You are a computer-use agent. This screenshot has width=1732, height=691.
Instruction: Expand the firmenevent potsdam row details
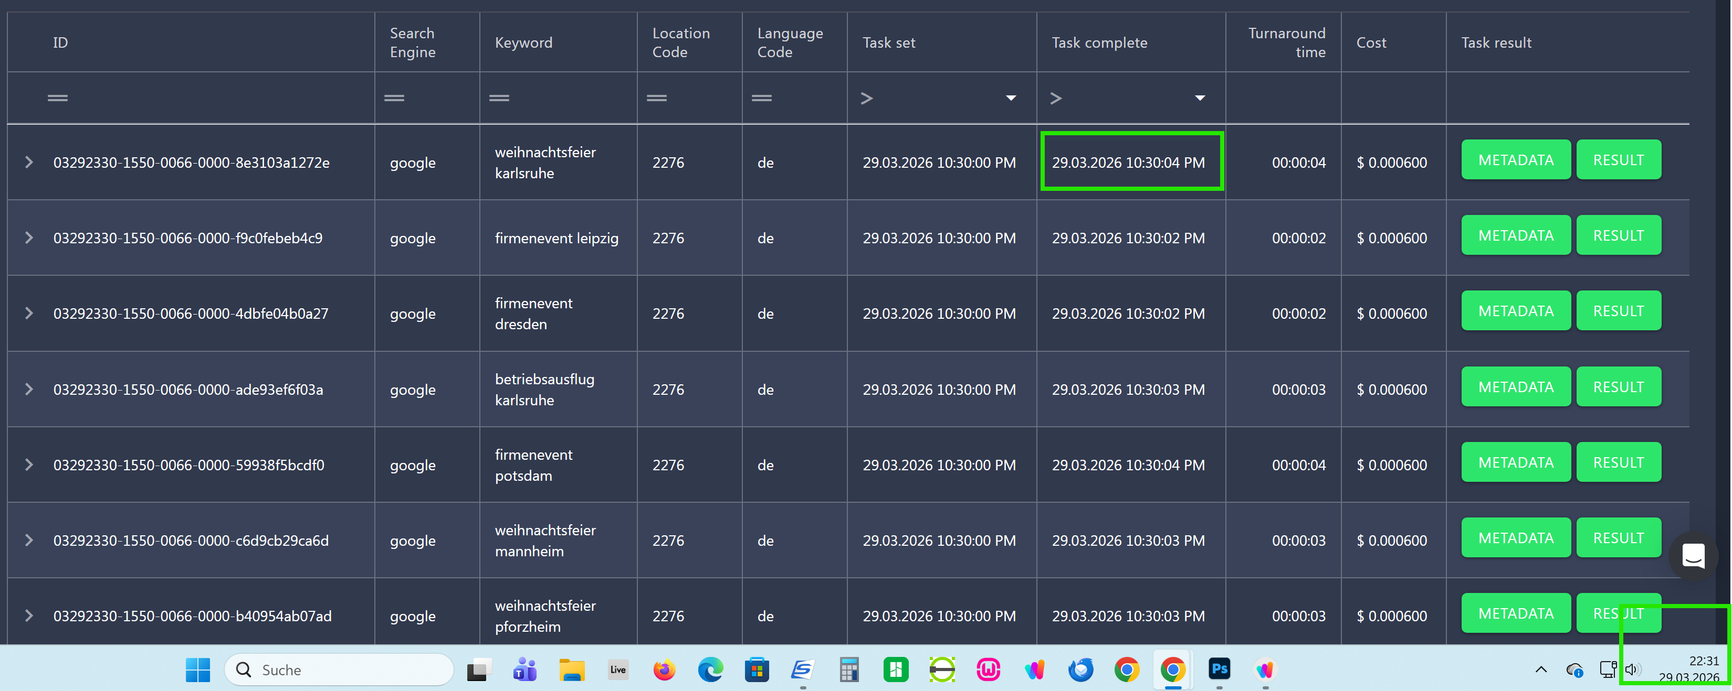[29, 465]
